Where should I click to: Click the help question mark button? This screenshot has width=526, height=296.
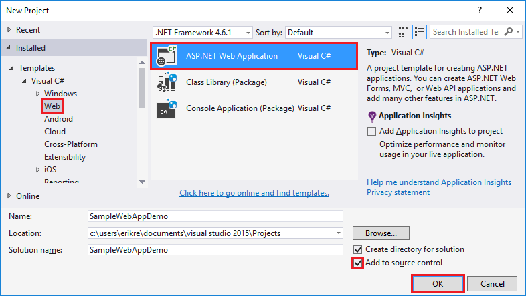[x=480, y=11]
